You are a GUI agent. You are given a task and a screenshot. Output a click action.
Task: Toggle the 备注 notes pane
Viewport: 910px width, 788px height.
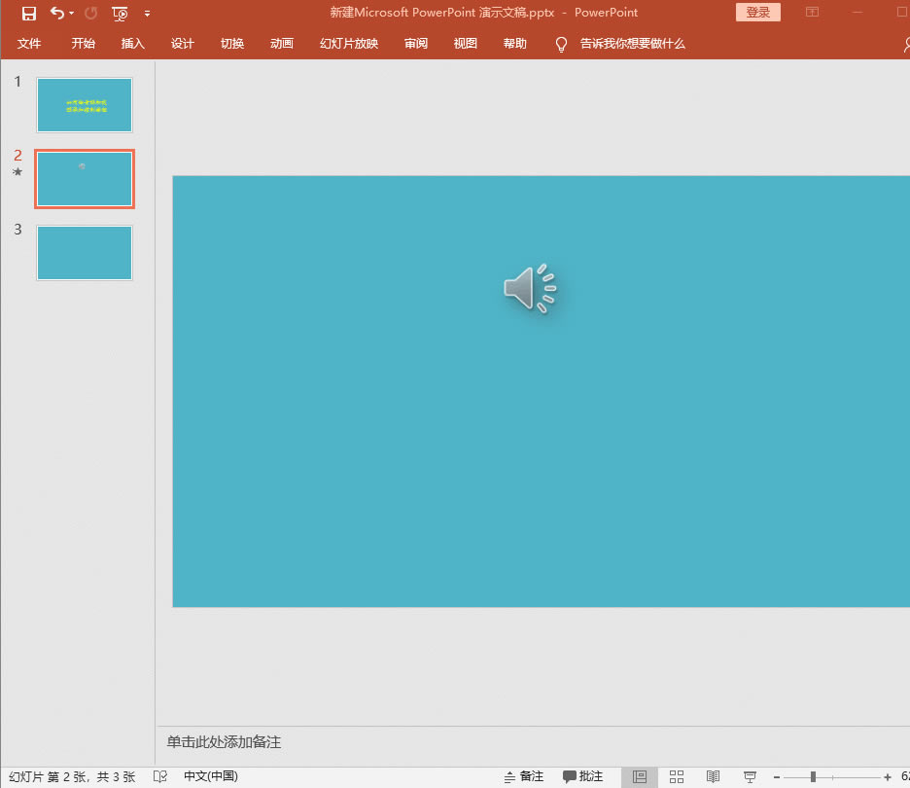[524, 776]
